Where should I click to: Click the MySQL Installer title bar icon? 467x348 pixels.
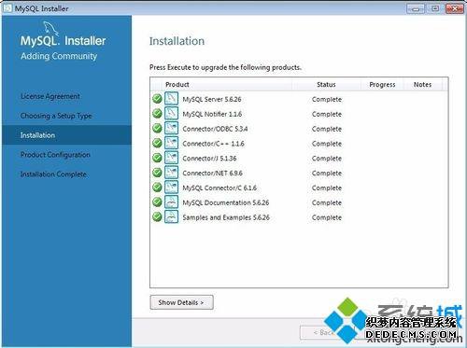[7, 8]
